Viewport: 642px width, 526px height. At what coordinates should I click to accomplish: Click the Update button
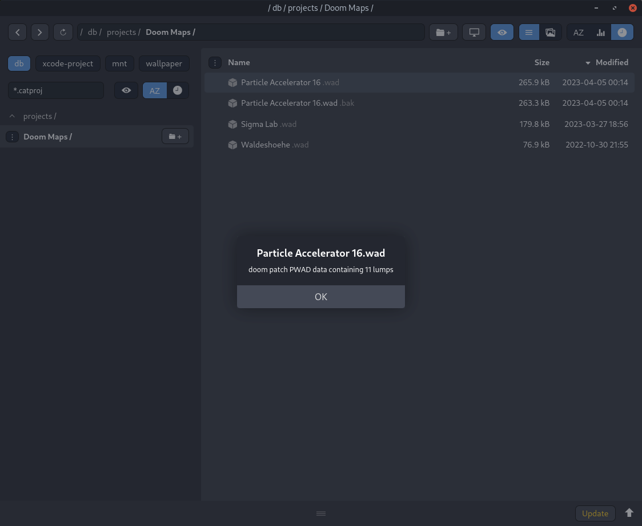click(595, 513)
